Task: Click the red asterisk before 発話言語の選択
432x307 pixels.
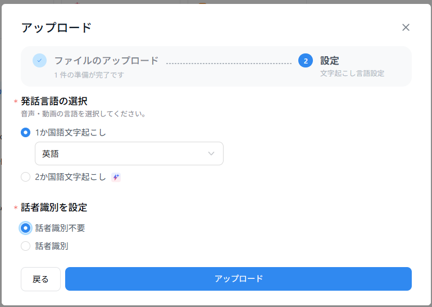Action: [16, 102]
